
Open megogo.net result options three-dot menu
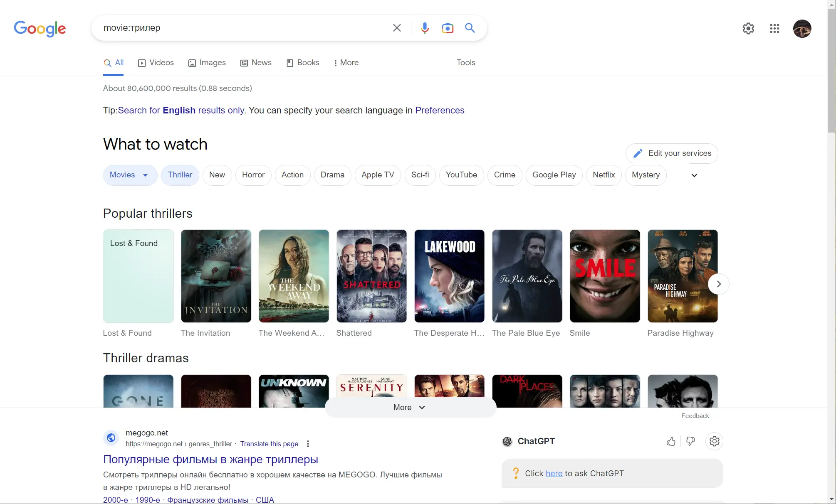tap(308, 444)
